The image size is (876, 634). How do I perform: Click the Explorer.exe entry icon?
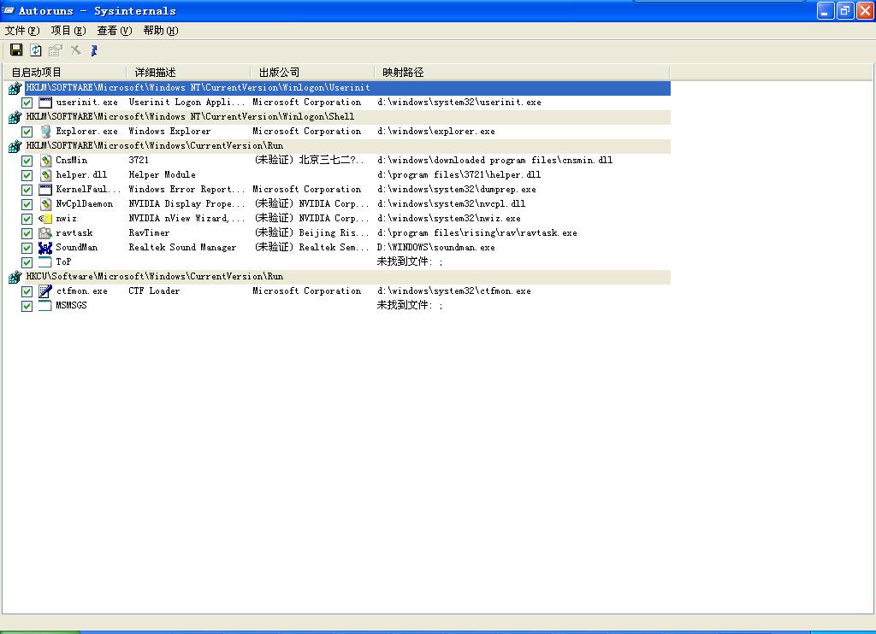coord(45,132)
